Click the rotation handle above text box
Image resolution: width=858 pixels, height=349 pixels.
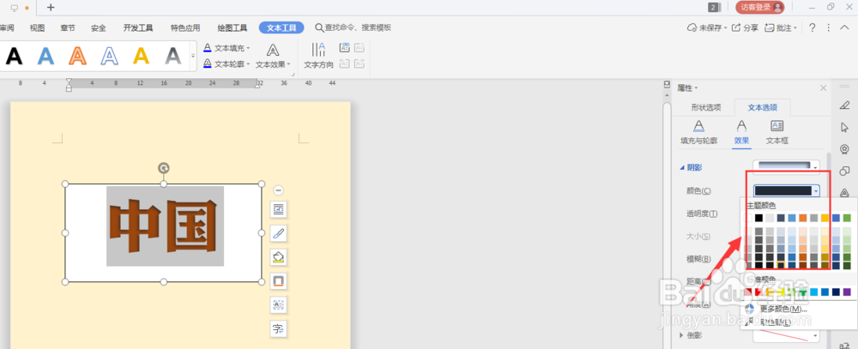coord(164,168)
